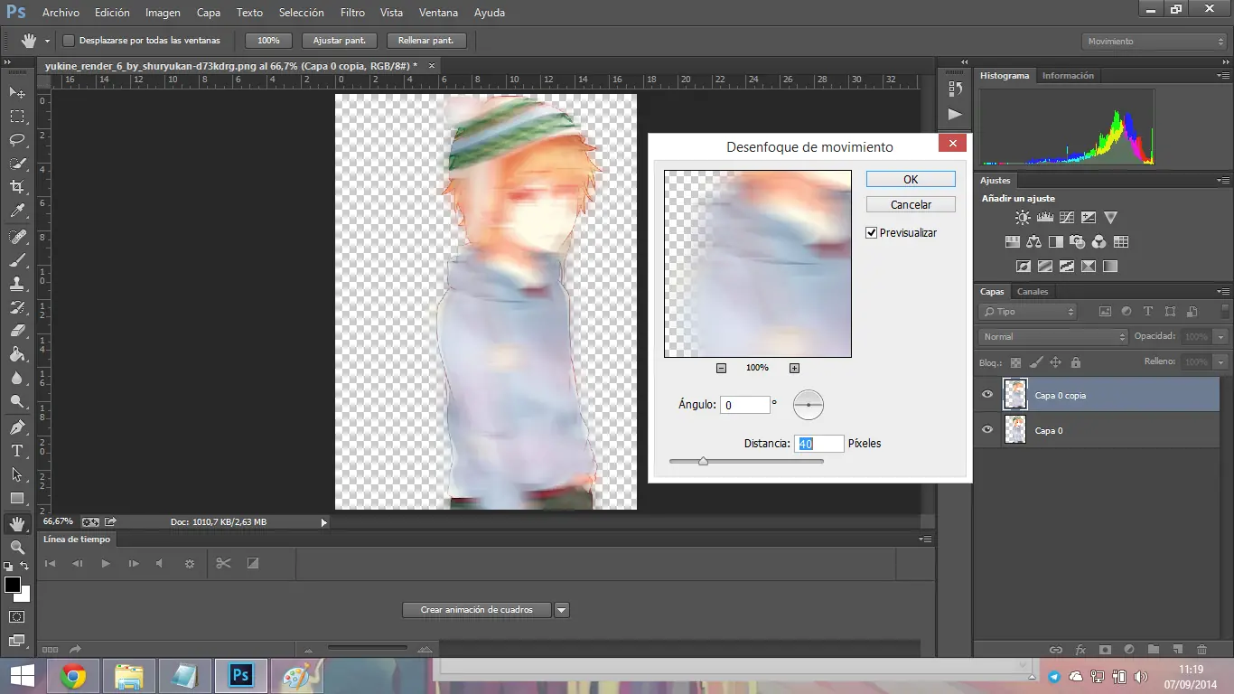This screenshot has height=694, width=1234.
Task: Open the Movimiento workspace dropdown
Action: click(x=1155, y=42)
